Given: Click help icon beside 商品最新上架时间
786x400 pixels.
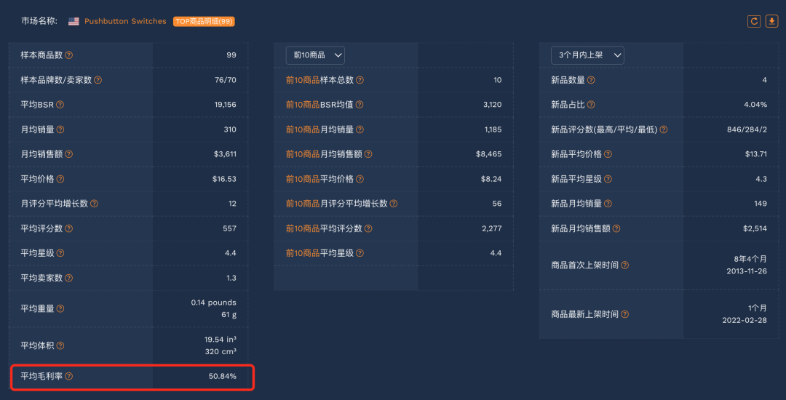Looking at the screenshot, I should [624, 314].
